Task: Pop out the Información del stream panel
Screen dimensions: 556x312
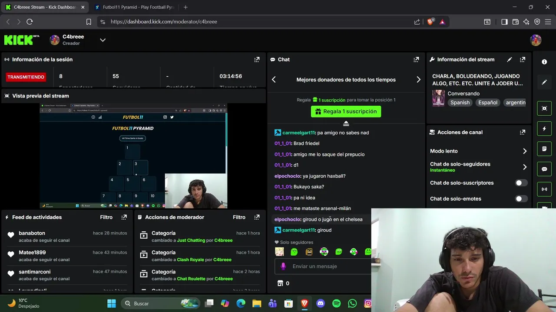Action: [x=523, y=59]
